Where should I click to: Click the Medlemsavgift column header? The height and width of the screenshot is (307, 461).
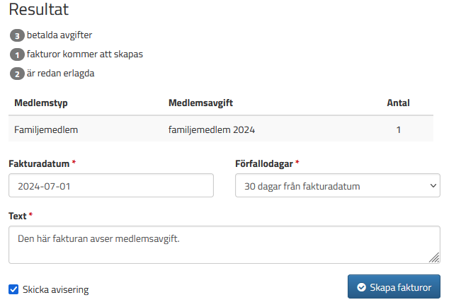200,103
